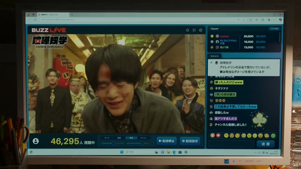This screenshot has height=169, width=301.
Task: Open the Windows Start menu
Action: 122,152
